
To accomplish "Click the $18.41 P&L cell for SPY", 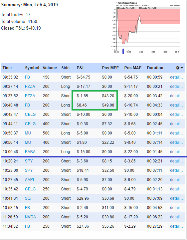I will [x=83, y=170].
